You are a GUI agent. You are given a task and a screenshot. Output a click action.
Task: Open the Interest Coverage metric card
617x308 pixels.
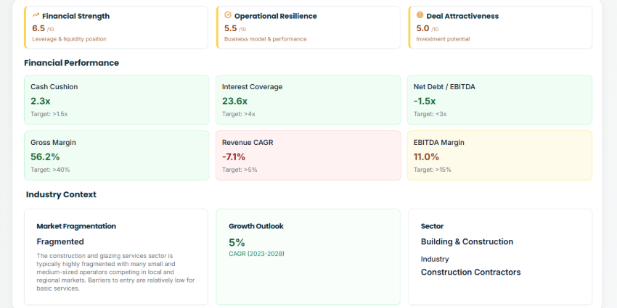coord(308,100)
